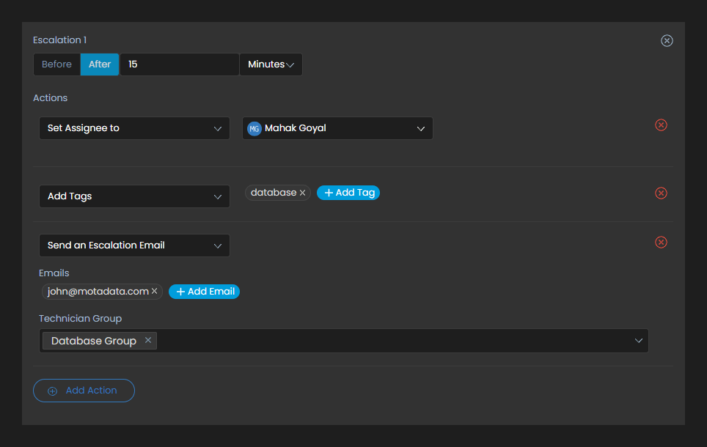The width and height of the screenshot is (707, 447).
Task: Select the After toggle option
Action: [x=100, y=64]
